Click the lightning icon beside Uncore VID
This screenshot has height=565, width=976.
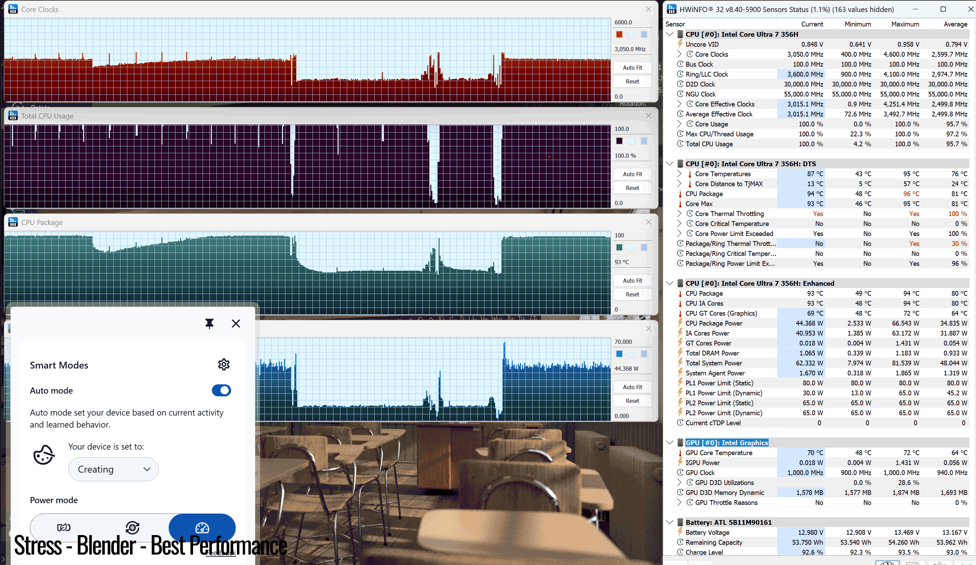(680, 44)
